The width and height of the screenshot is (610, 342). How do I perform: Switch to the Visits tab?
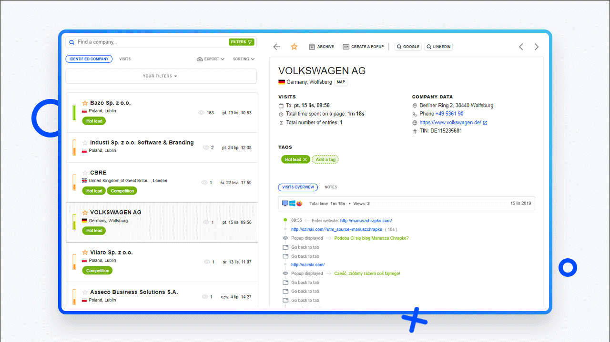(x=125, y=59)
